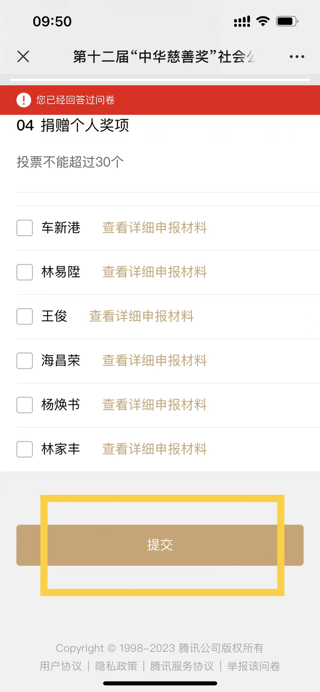Mark the 杨焕书 checkbox
The width and height of the screenshot is (320, 692).
point(25,405)
